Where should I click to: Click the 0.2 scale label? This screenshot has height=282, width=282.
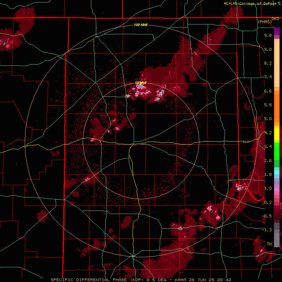coord(268,202)
